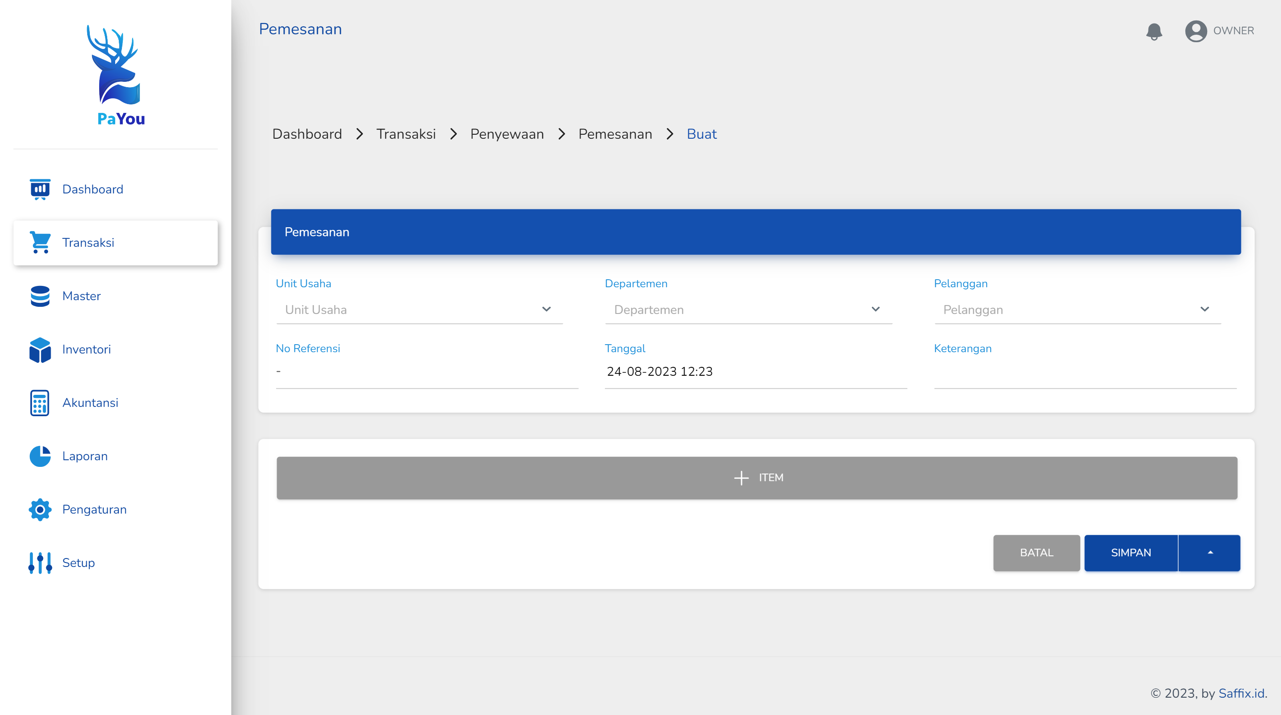This screenshot has width=1281, height=715.
Task: Expand the Unit Usaha dropdown
Action: coord(419,310)
